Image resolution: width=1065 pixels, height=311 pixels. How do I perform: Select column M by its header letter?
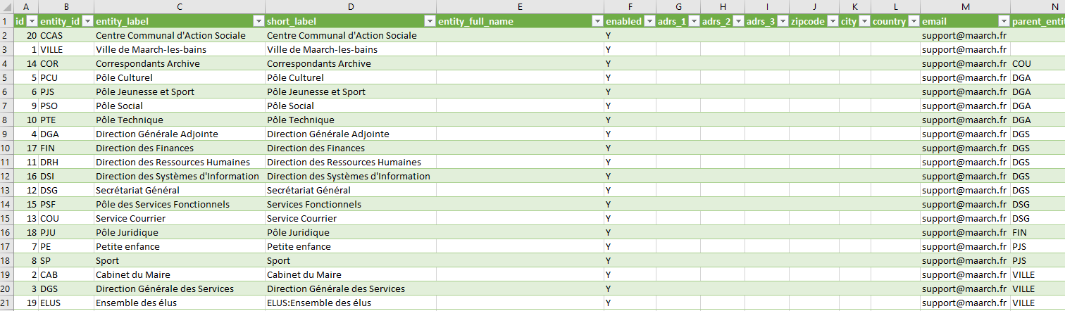pos(964,6)
